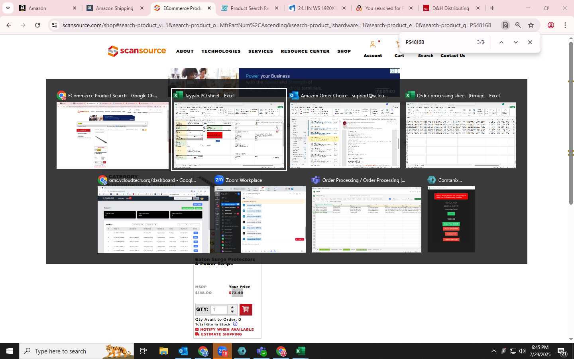The width and height of the screenshot is (574, 359).
Task: Click the taskbar search box
Action: (77, 351)
